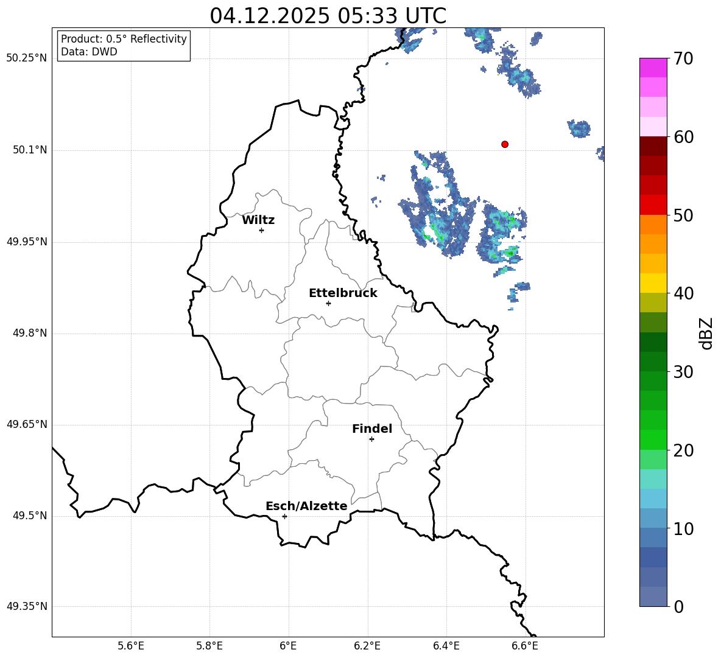The width and height of the screenshot is (721, 658).
Task: Click the 'Esch/Alzette' city label
Action: click(x=307, y=506)
